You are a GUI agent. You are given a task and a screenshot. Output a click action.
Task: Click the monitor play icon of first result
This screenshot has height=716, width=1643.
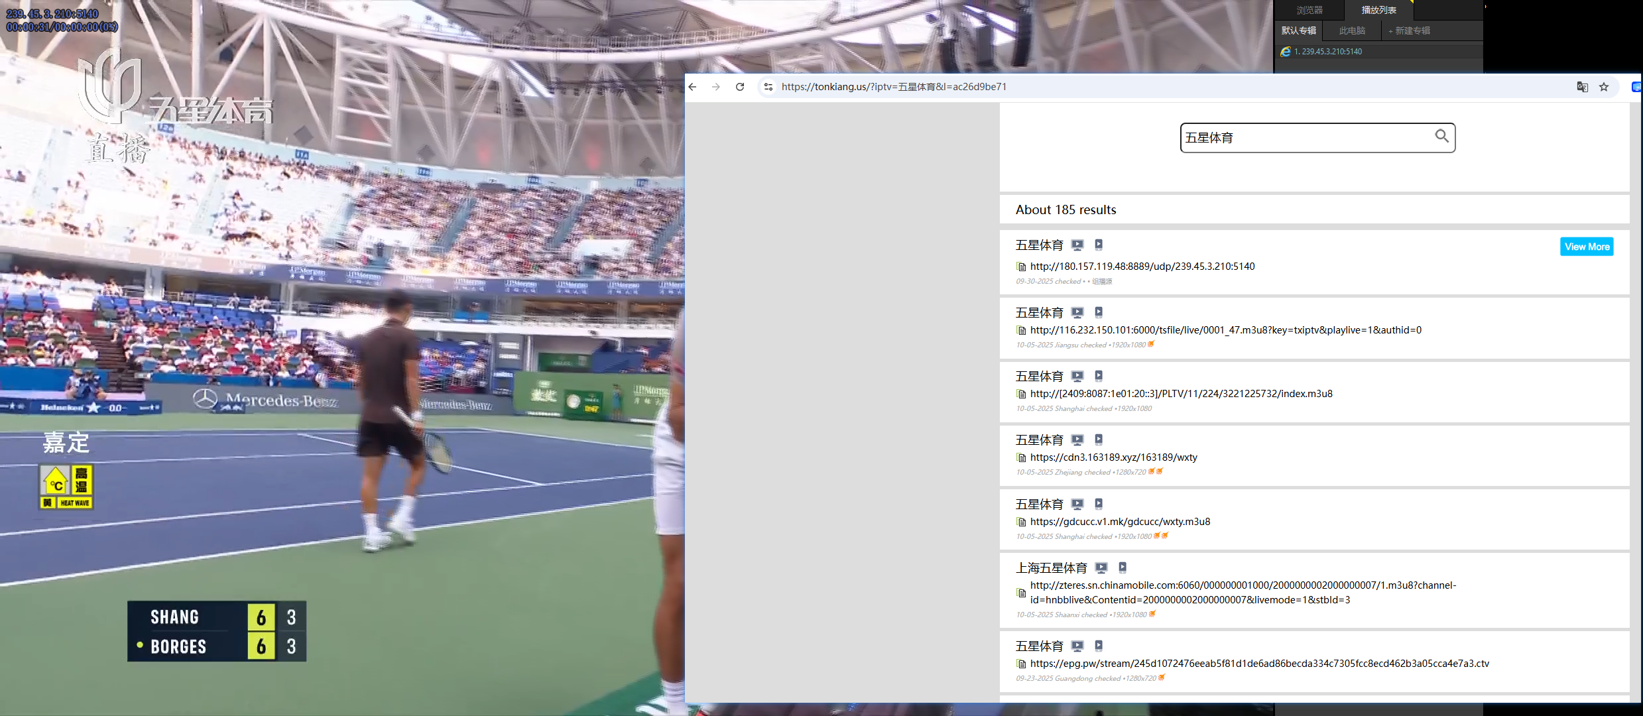click(x=1077, y=245)
